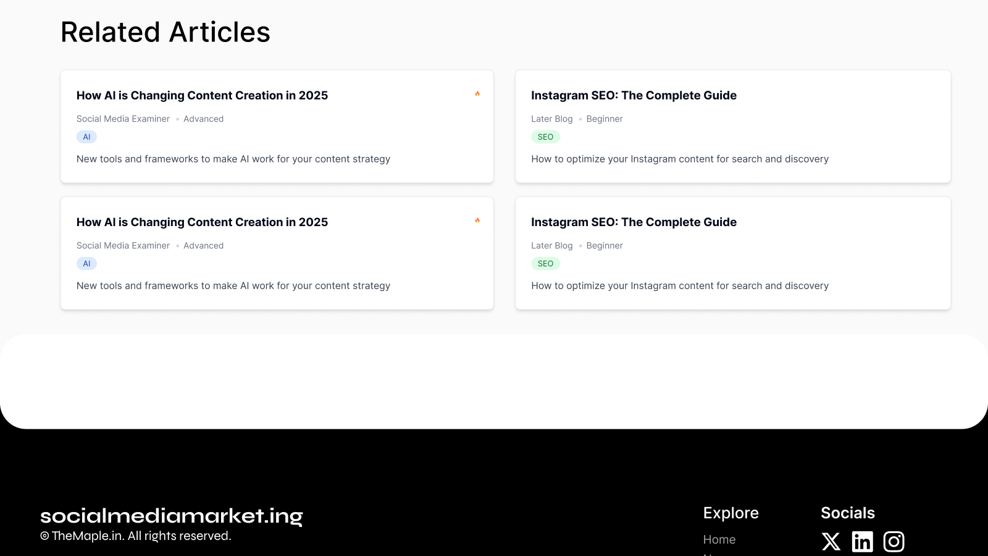
Task: Click the flame icon on the bottom AI article card
Action: pyautogui.click(x=477, y=221)
